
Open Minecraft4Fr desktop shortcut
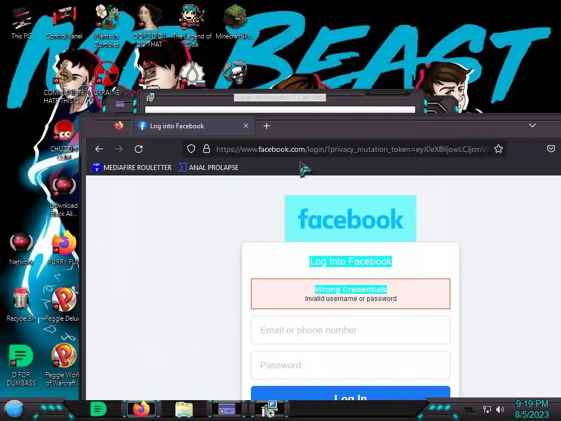(x=234, y=22)
